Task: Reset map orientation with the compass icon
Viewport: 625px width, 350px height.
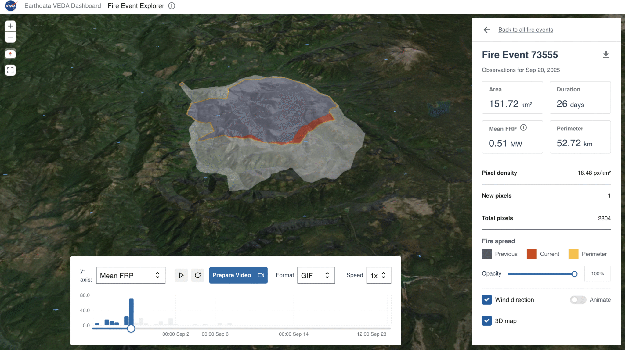Action: pos(10,54)
